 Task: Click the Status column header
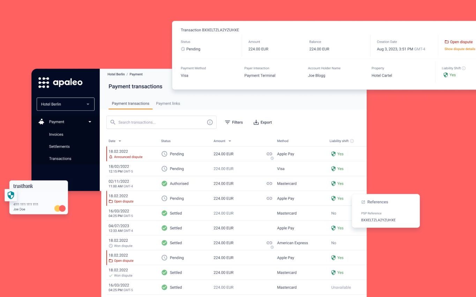166,141
